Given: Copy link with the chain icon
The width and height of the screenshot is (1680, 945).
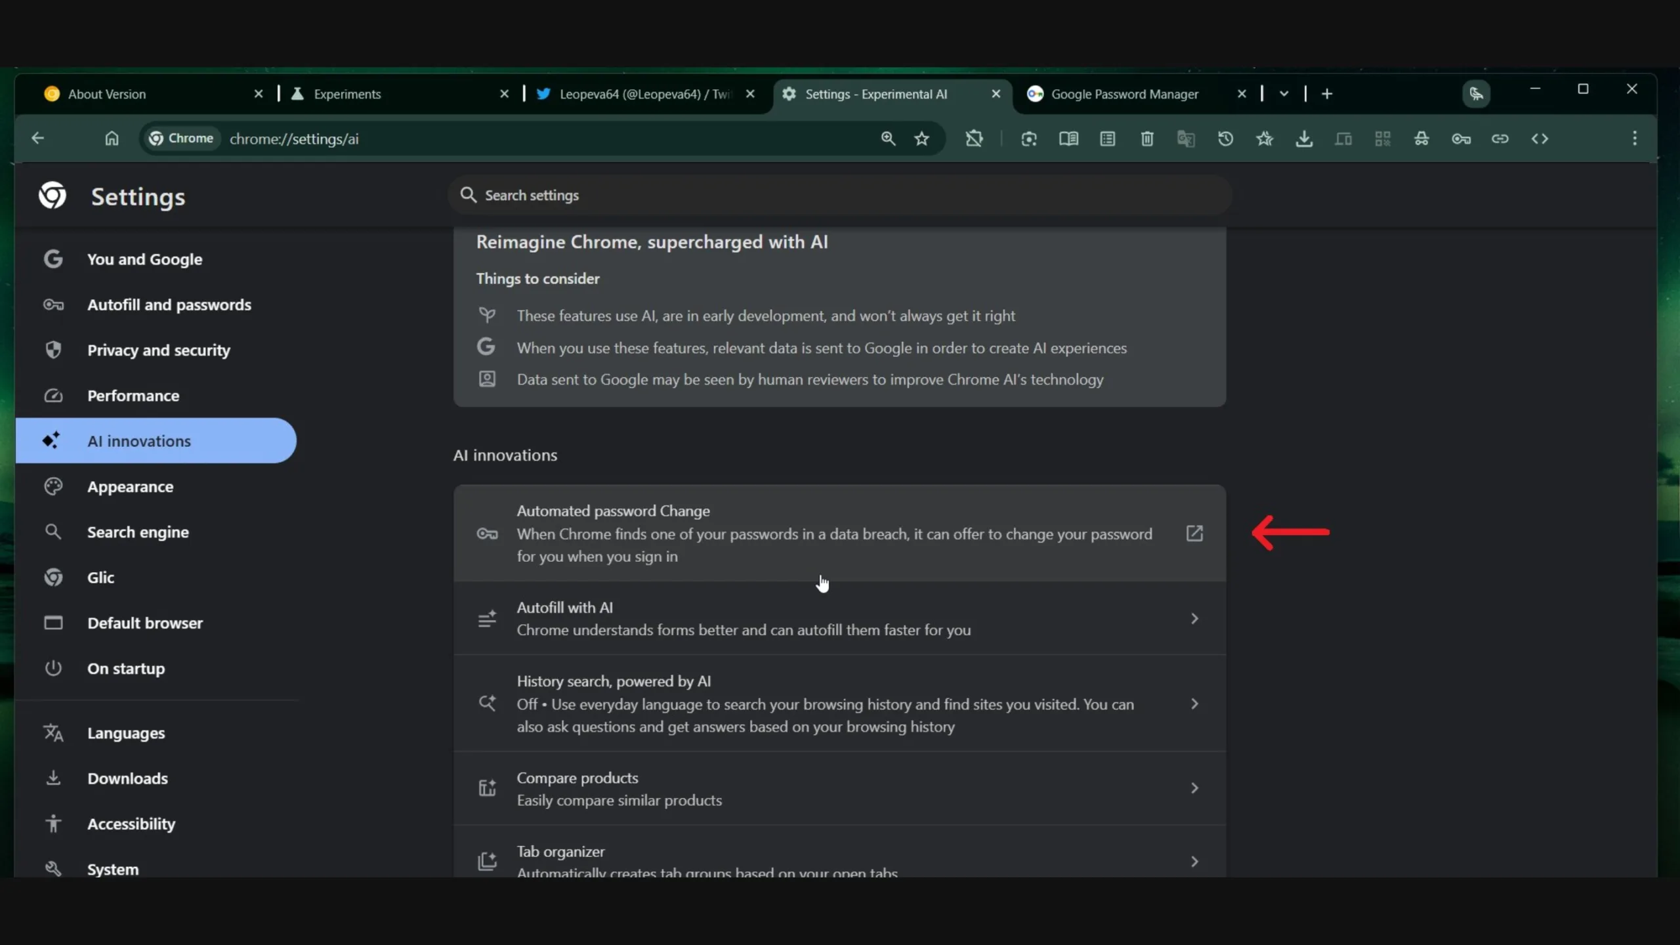Looking at the screenshot, I should (x=1500, y=138).
